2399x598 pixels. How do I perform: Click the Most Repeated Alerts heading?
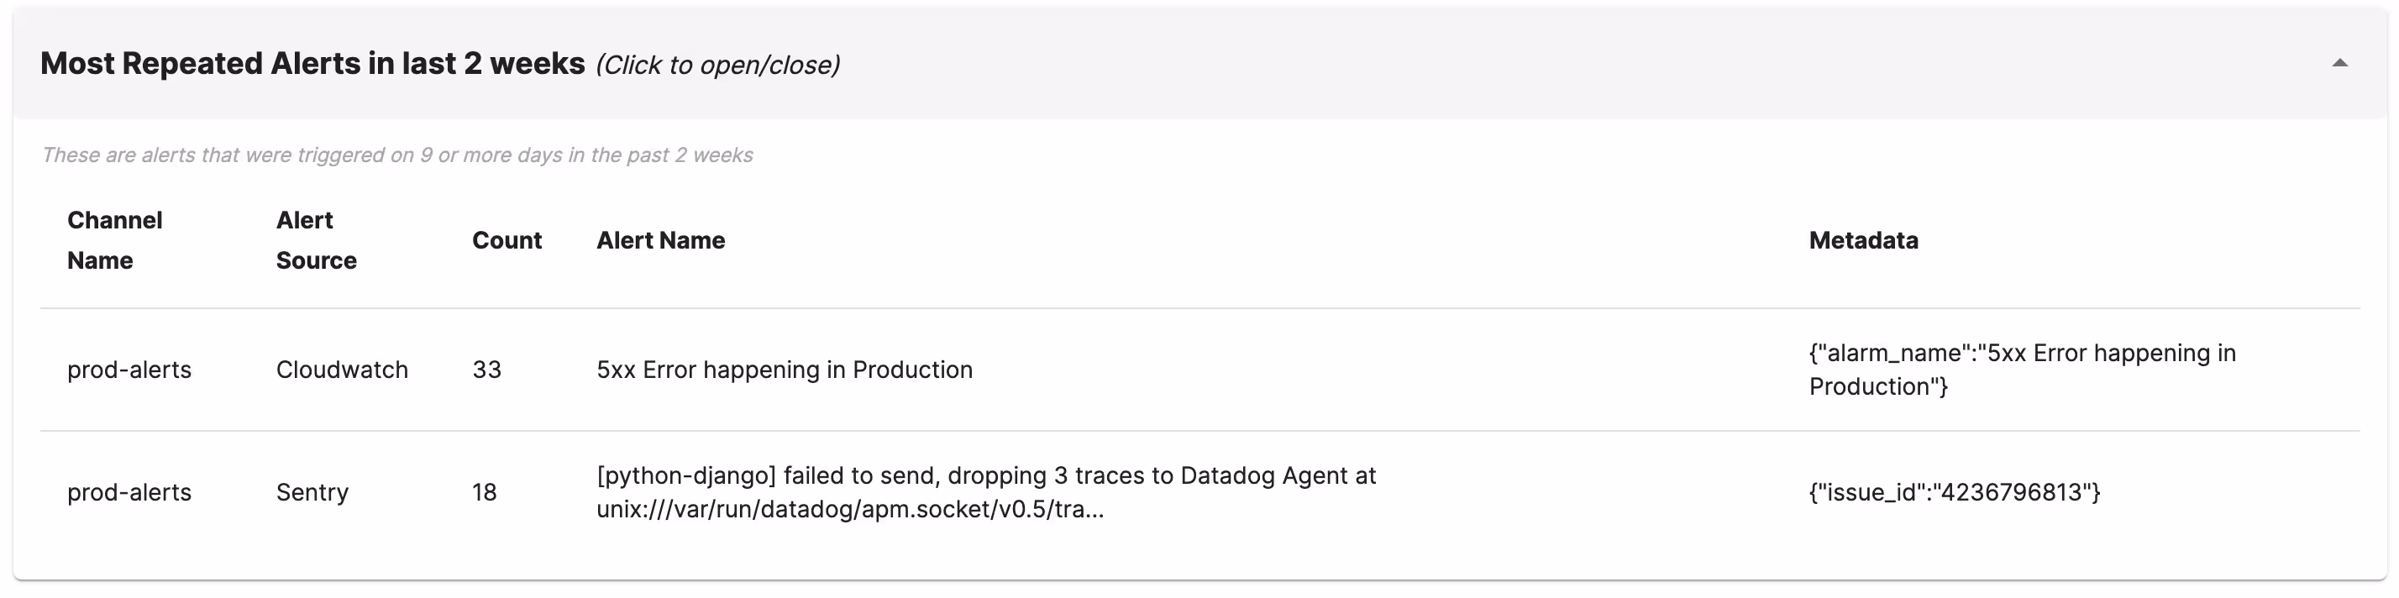click(312, 63)
